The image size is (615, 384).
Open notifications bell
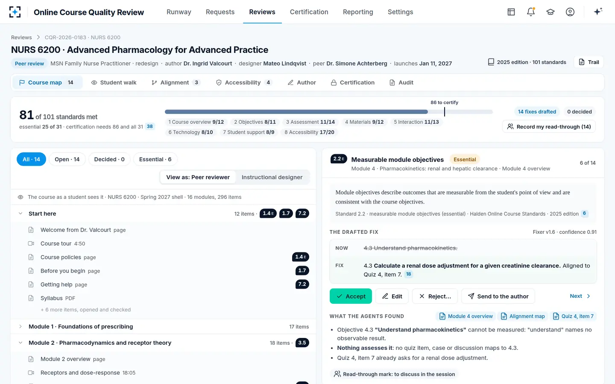531,12
